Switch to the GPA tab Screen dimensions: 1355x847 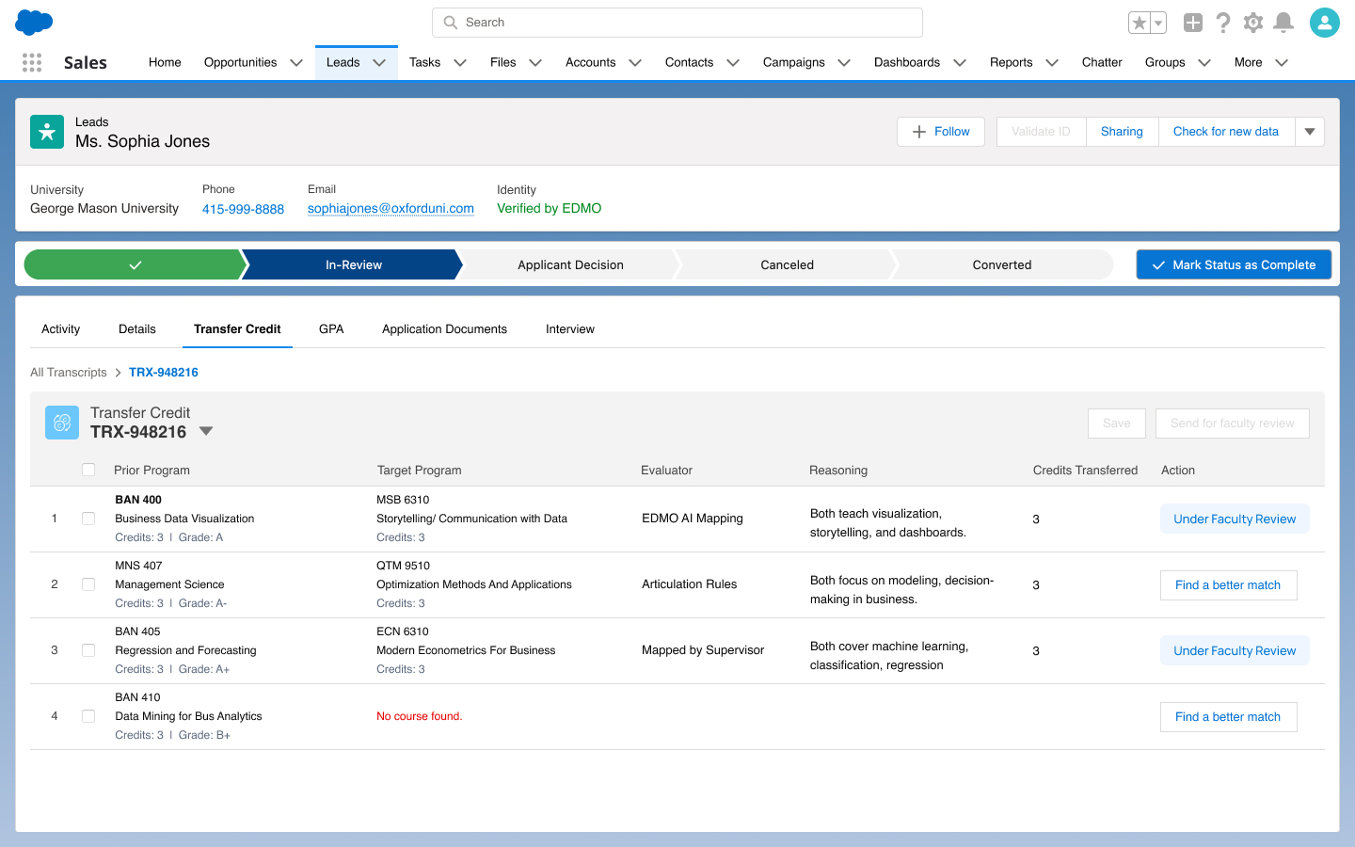coord(331,329)
